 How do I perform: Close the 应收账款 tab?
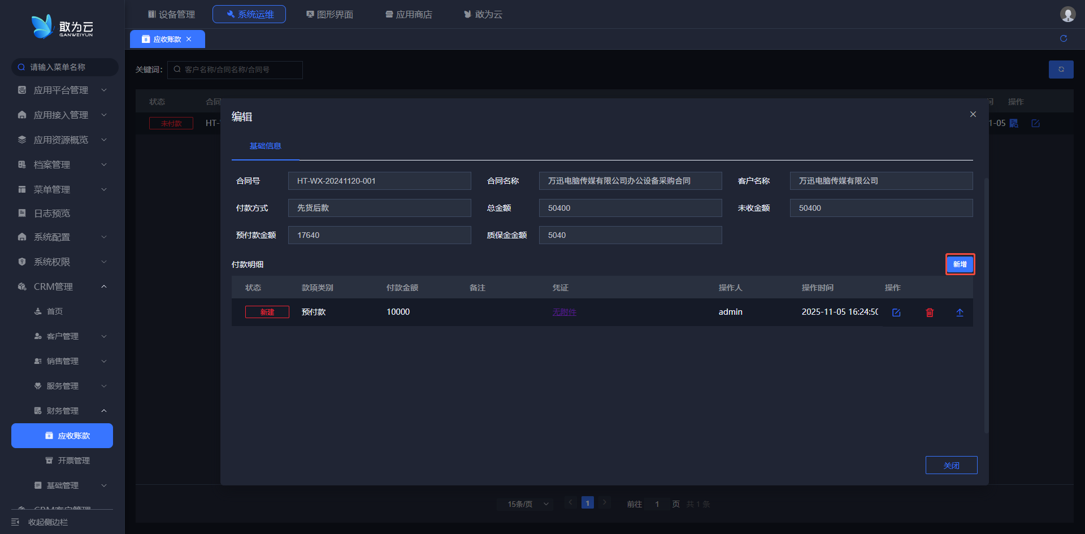click(x=189, y=39)
